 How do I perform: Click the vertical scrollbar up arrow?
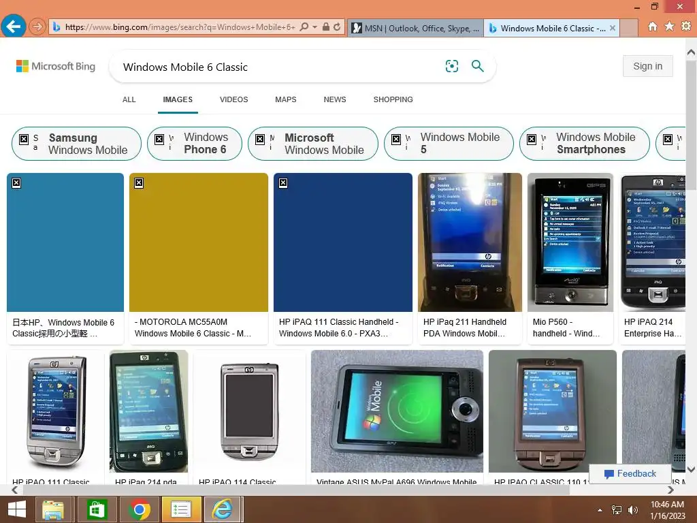tap(691, 52)
